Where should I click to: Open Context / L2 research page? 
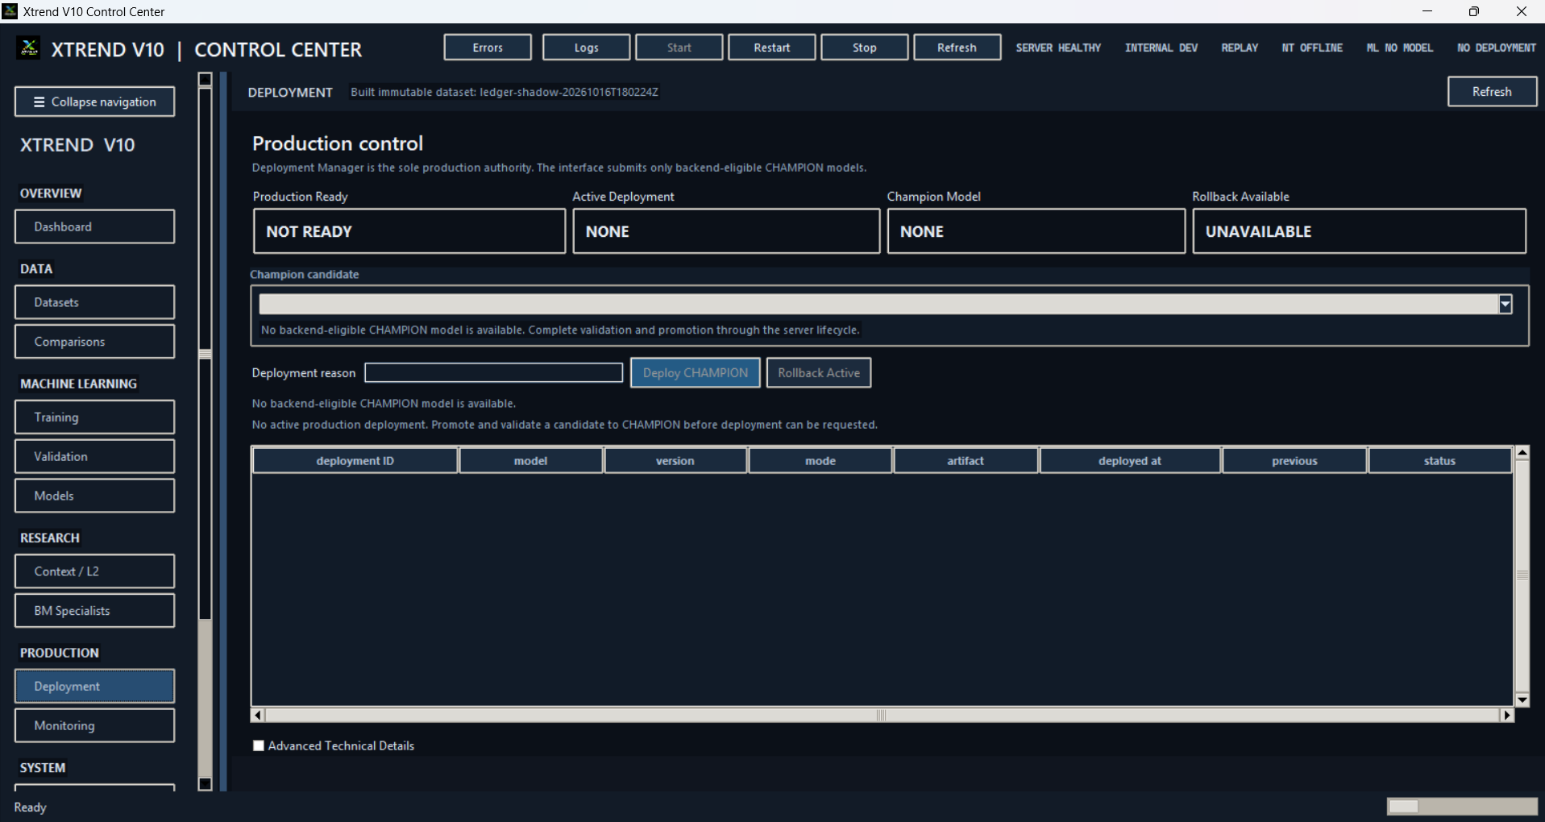click(94, 571)
